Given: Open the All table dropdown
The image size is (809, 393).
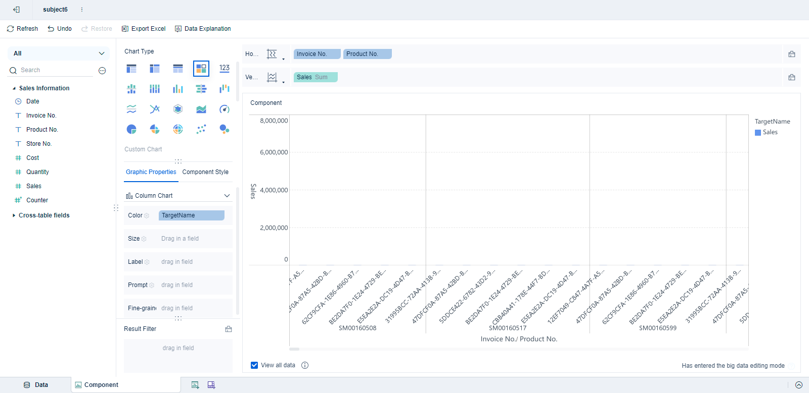Looking at the screenshot, I should (x=59, y=53).
